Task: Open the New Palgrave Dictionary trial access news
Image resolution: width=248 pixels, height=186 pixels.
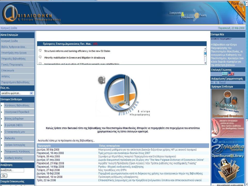Action: click(151, 160)
